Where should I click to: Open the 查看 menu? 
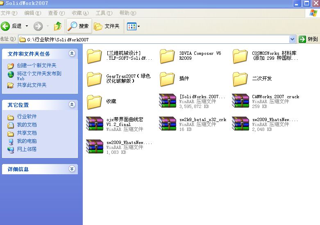pyautogui.click(x=56, y=13)
